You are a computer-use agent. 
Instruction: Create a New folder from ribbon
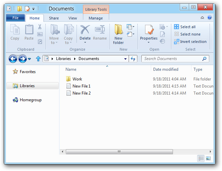[118, 34]
